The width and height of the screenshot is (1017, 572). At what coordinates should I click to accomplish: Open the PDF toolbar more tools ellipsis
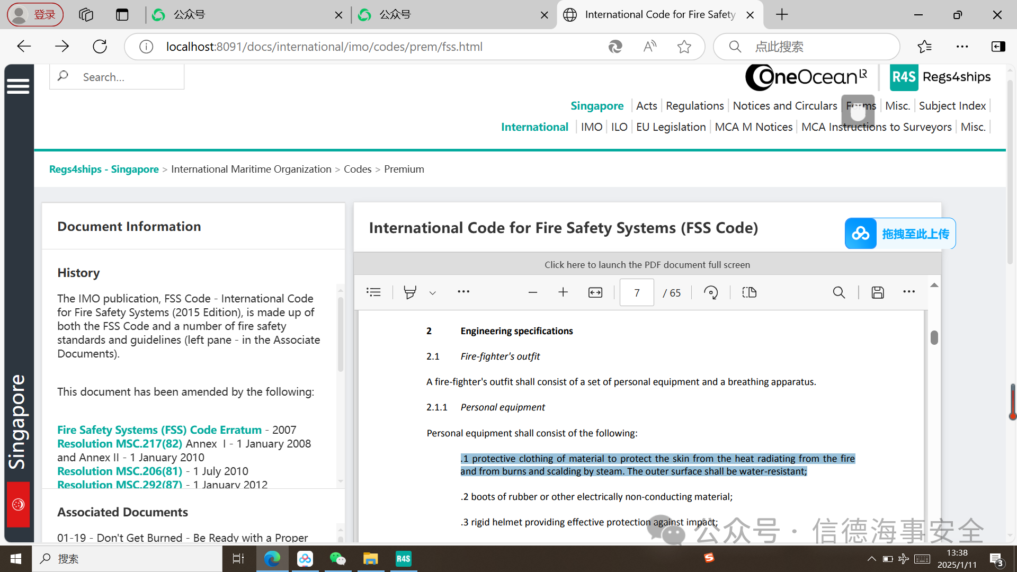pyautogui.click(x=463, y=292)
